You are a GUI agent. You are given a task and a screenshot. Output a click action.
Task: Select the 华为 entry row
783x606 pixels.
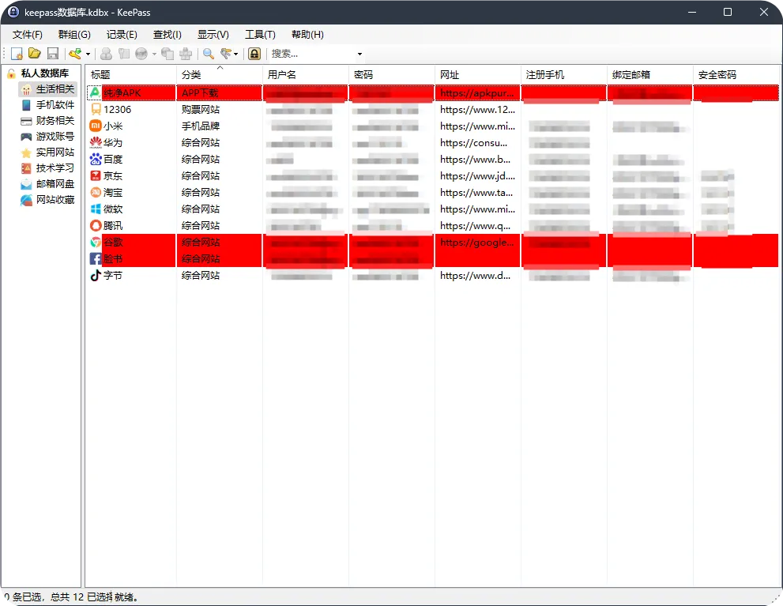(111, 143)
